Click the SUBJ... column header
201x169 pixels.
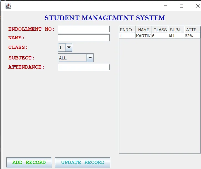tap(176, 30)
